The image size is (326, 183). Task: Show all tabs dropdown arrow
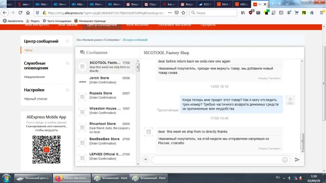[x=287, y=4]
